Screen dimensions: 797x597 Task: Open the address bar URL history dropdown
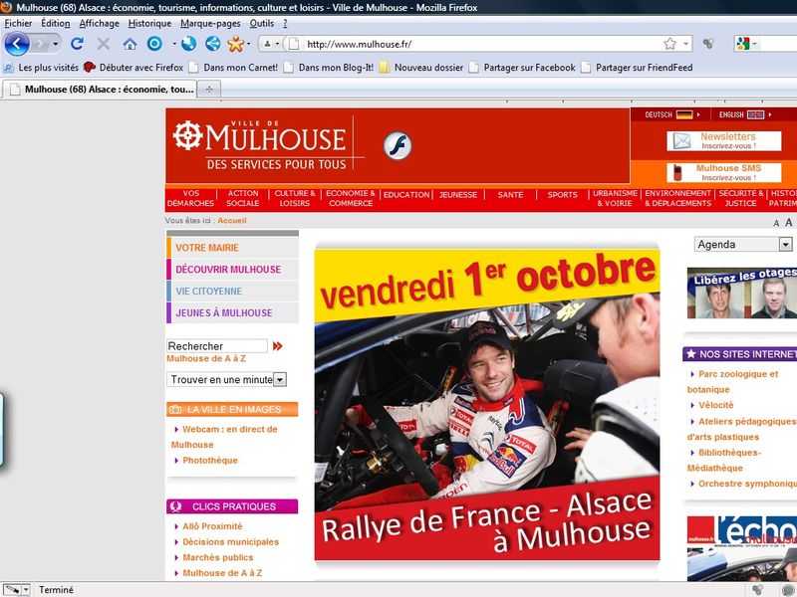[x=686, y=44]
